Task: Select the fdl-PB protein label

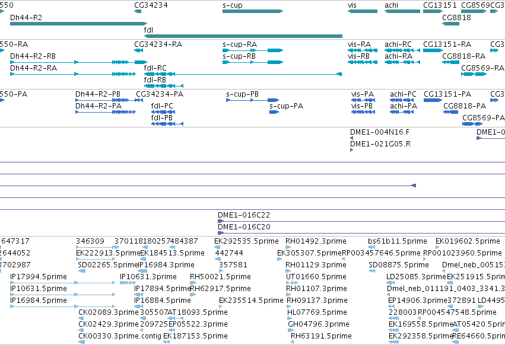Action: [161, 118]
